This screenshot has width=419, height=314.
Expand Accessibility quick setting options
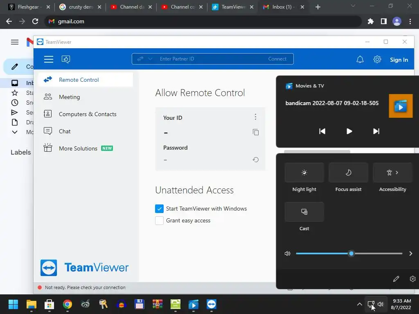point(397,173)
